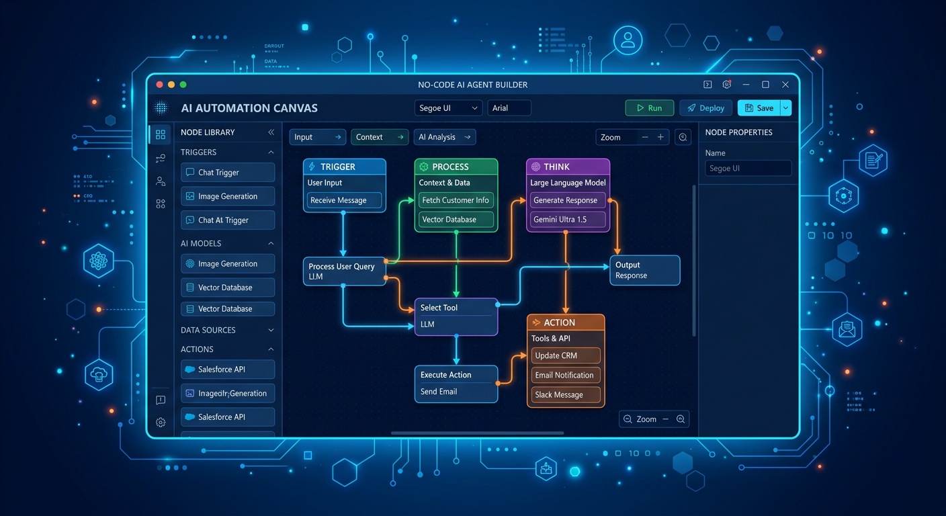946x516 pixels.
Task: Click the Chat Trigger speech bubble icon
Action: (190, 173)
